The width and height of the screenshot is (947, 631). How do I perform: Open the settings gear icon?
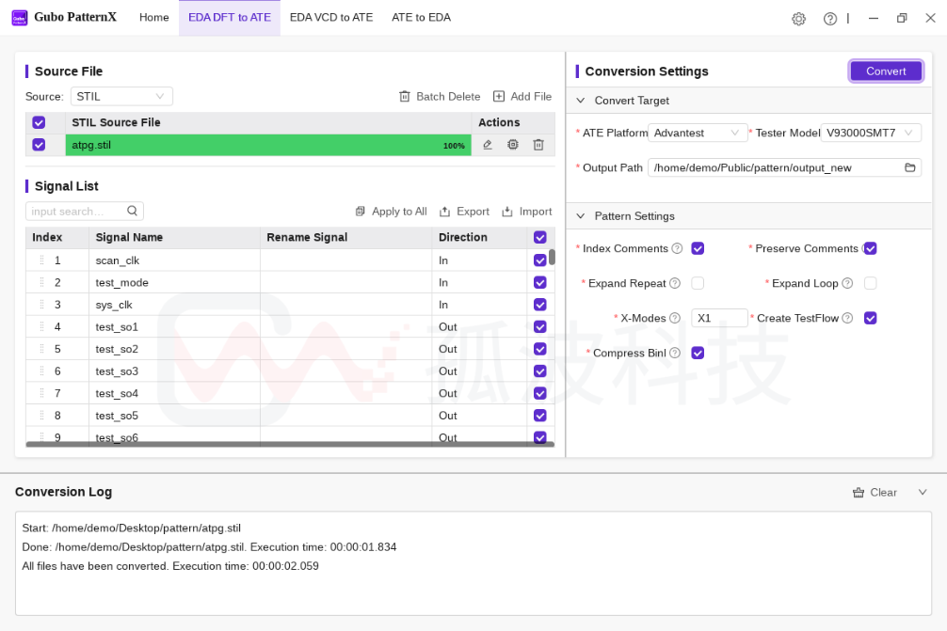pyautogui.click(x=798, y=19)
